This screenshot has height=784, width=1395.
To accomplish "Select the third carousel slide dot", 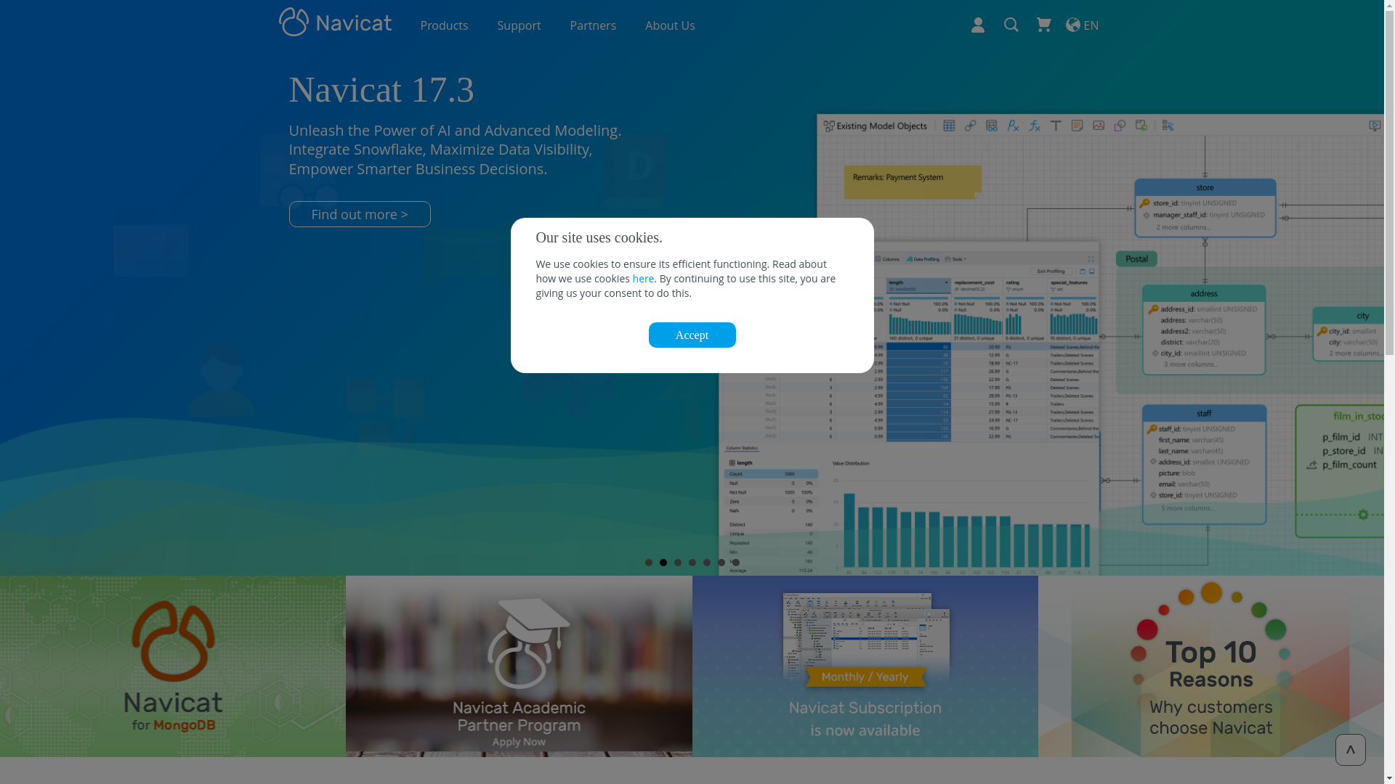I will (x=678, y=563).
